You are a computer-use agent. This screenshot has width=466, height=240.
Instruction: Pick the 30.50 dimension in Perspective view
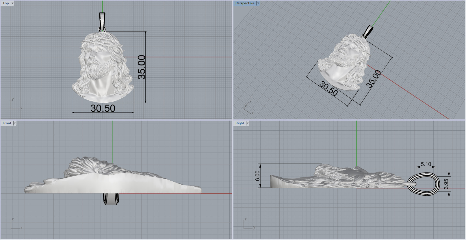pyautogui.click(x=329, y=89)
